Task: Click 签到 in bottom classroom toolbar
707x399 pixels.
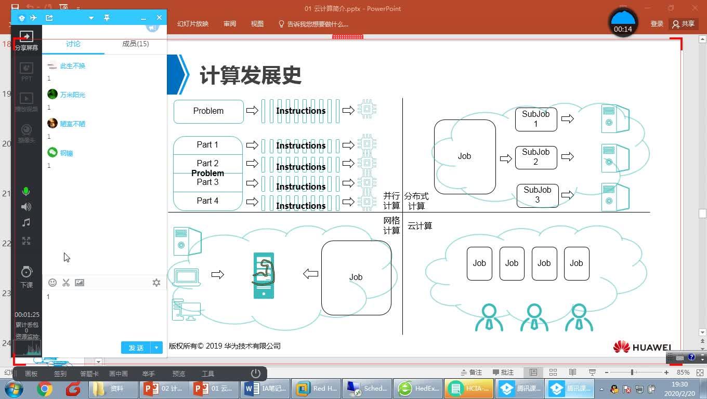Action: point(60,374)
